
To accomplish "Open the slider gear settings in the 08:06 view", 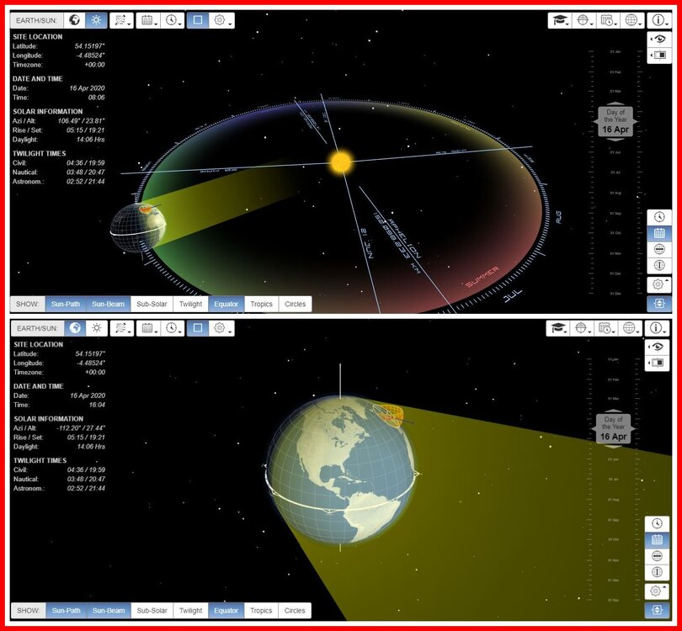I will (659, 284).
